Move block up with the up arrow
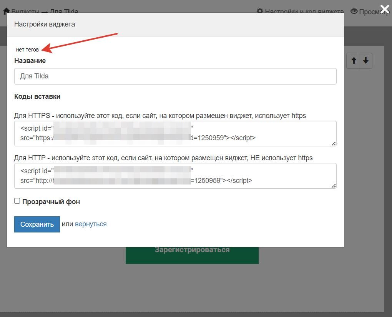This screenshot has width=392, height=317. click(x=354, y=60)
